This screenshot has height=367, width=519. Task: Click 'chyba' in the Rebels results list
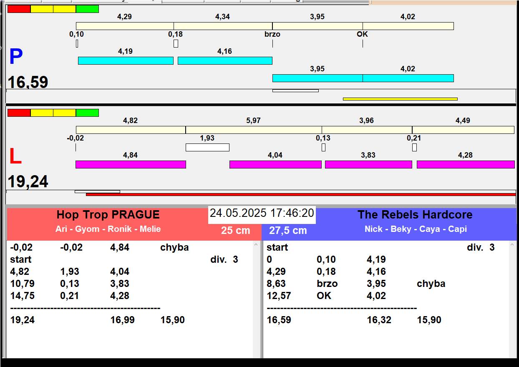coord(431,284)
